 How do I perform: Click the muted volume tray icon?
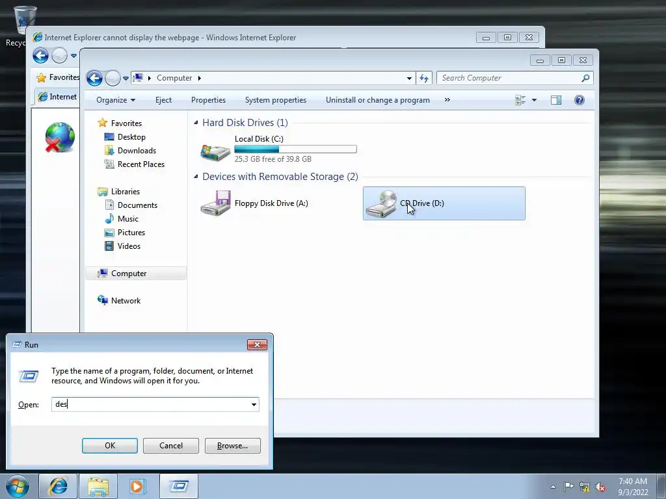pos(600,487)
